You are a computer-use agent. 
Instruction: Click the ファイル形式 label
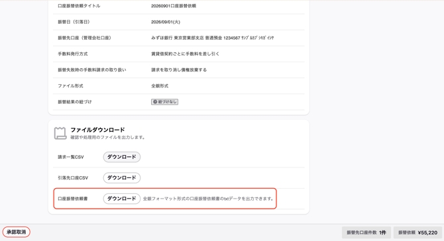(x=70, y=86)
